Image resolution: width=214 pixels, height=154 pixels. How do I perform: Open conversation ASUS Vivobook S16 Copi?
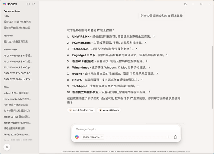click(18, 67)
